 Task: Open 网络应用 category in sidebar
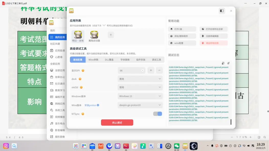click(x=58, y=104)
